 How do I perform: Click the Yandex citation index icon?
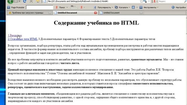click(x=82, y=7)
